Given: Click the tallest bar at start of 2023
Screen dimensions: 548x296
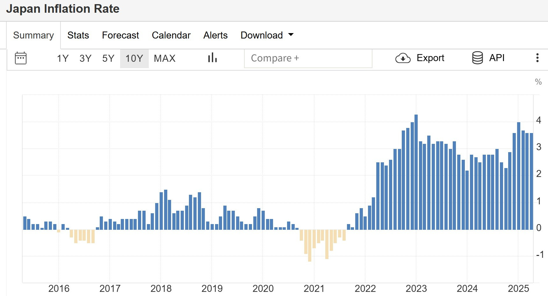Looking at the screenshot, I should coord(416,172).
